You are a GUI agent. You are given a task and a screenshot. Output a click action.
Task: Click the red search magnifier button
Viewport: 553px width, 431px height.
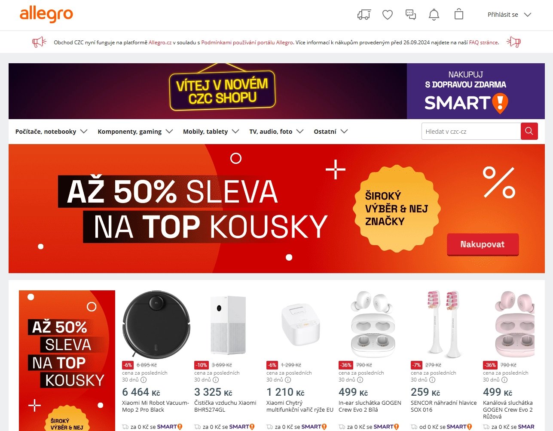529,131
